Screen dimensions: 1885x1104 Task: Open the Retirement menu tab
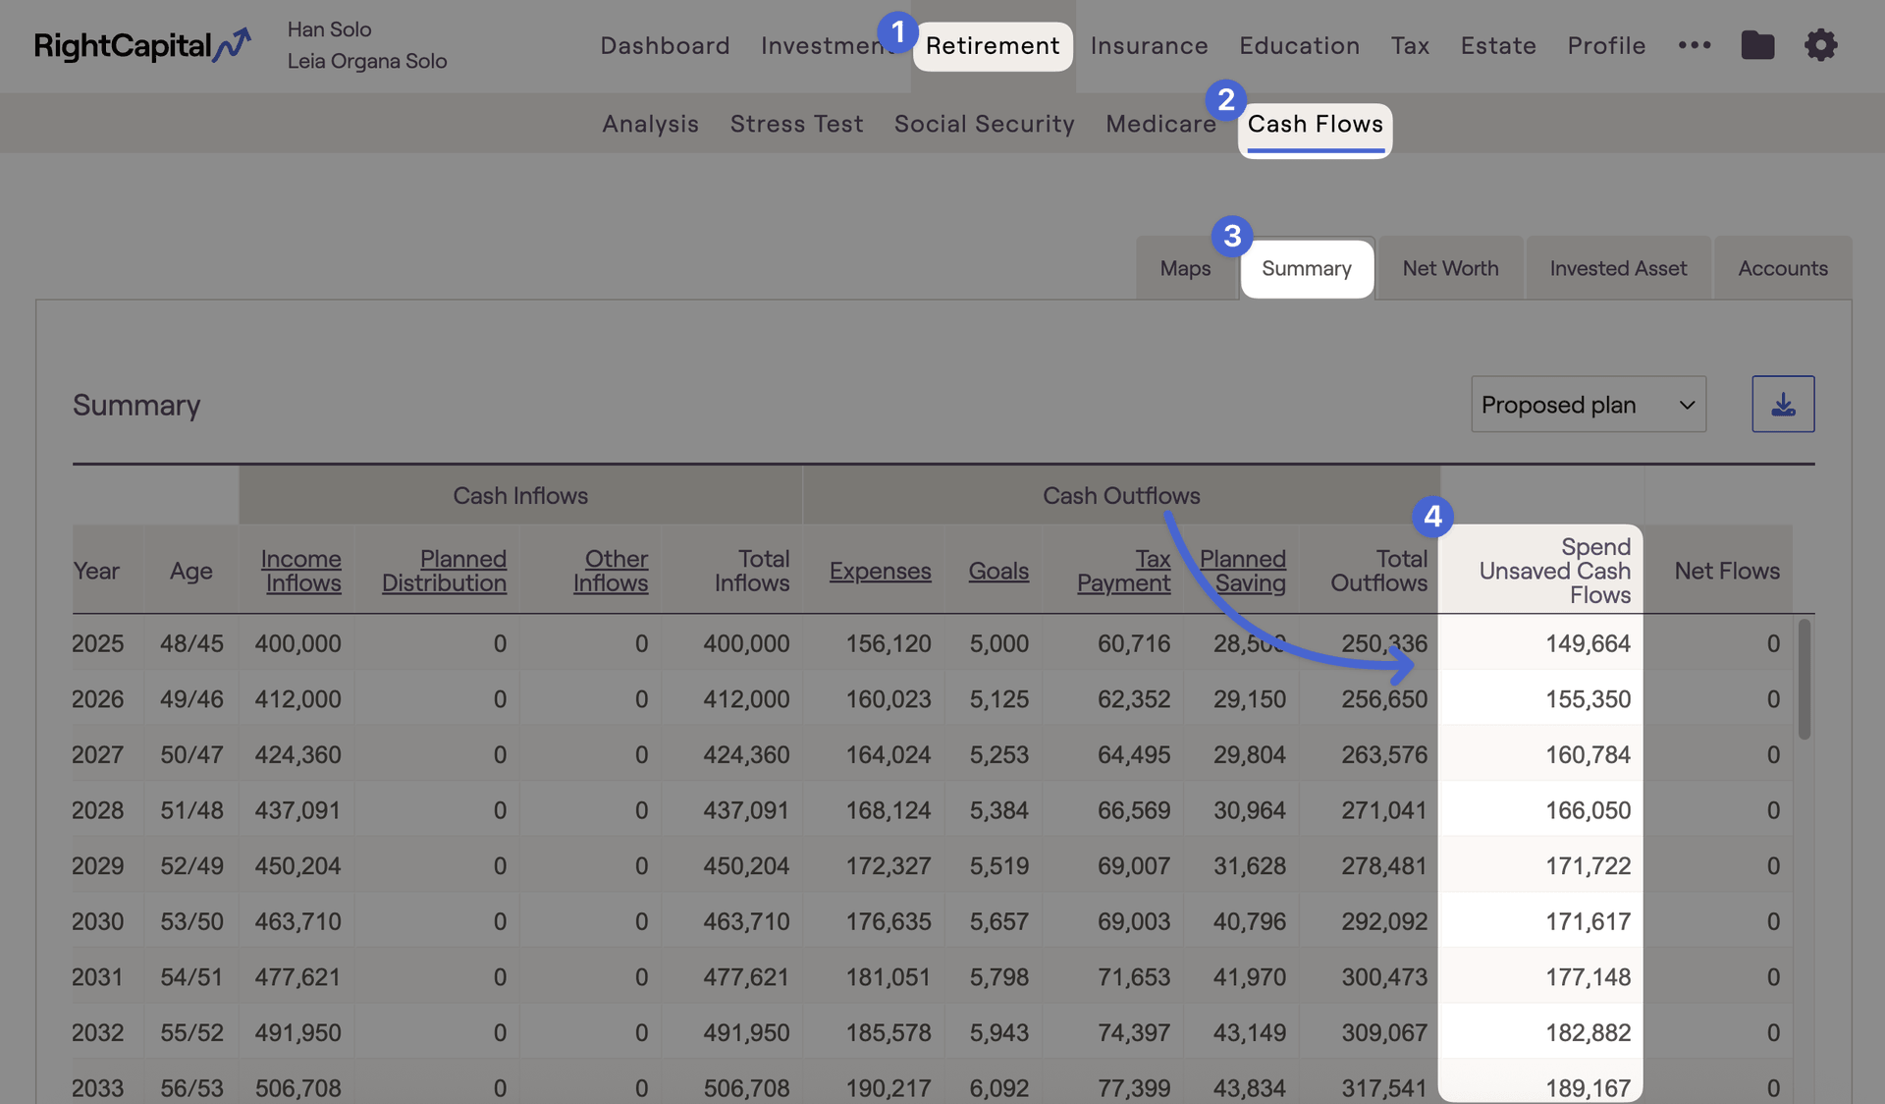993,45
